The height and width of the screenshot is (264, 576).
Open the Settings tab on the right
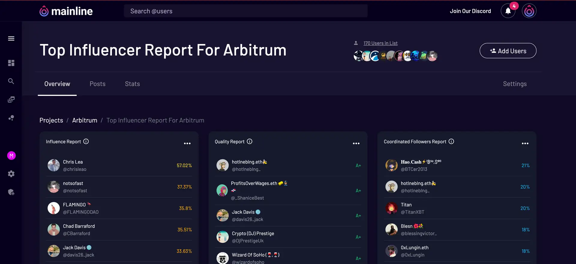coord(515,84)
